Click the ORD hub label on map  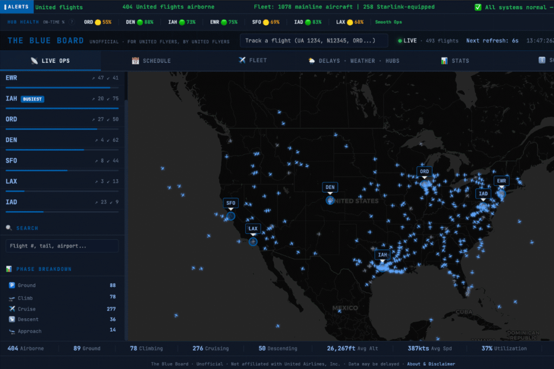(x=425, y=172)
